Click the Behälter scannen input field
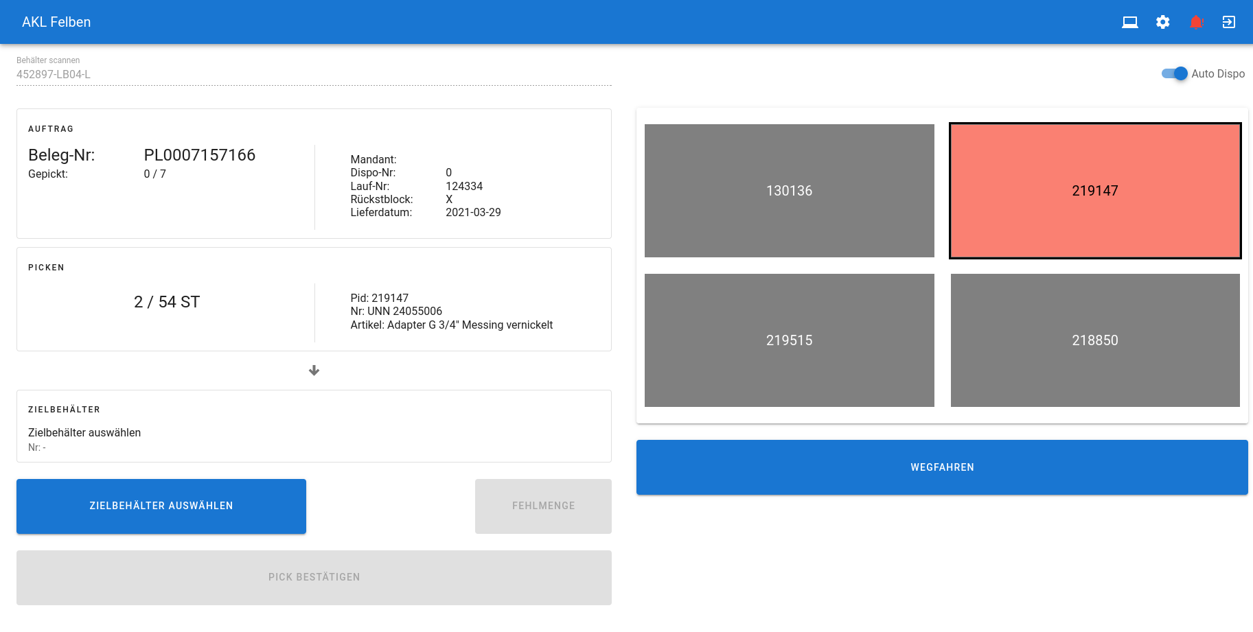 [314, 74]
